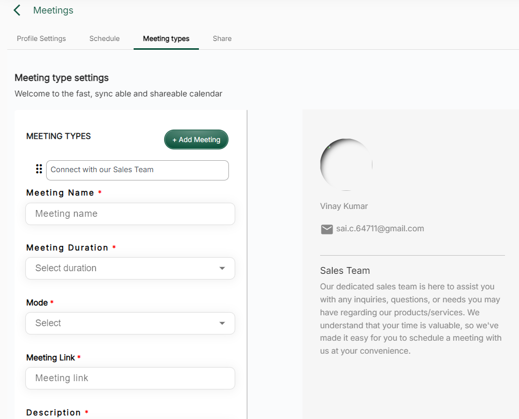Click the Description field label
Viewport: 519px width, 419px height.
(x=53, y=413)
